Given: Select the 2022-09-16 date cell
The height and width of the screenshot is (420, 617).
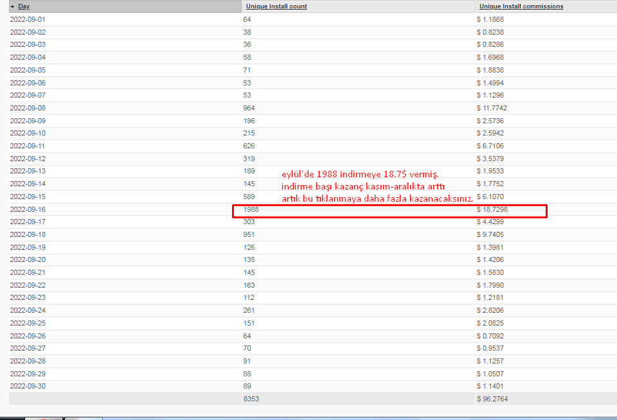Looking at the screenshot, I should point(28,209).
